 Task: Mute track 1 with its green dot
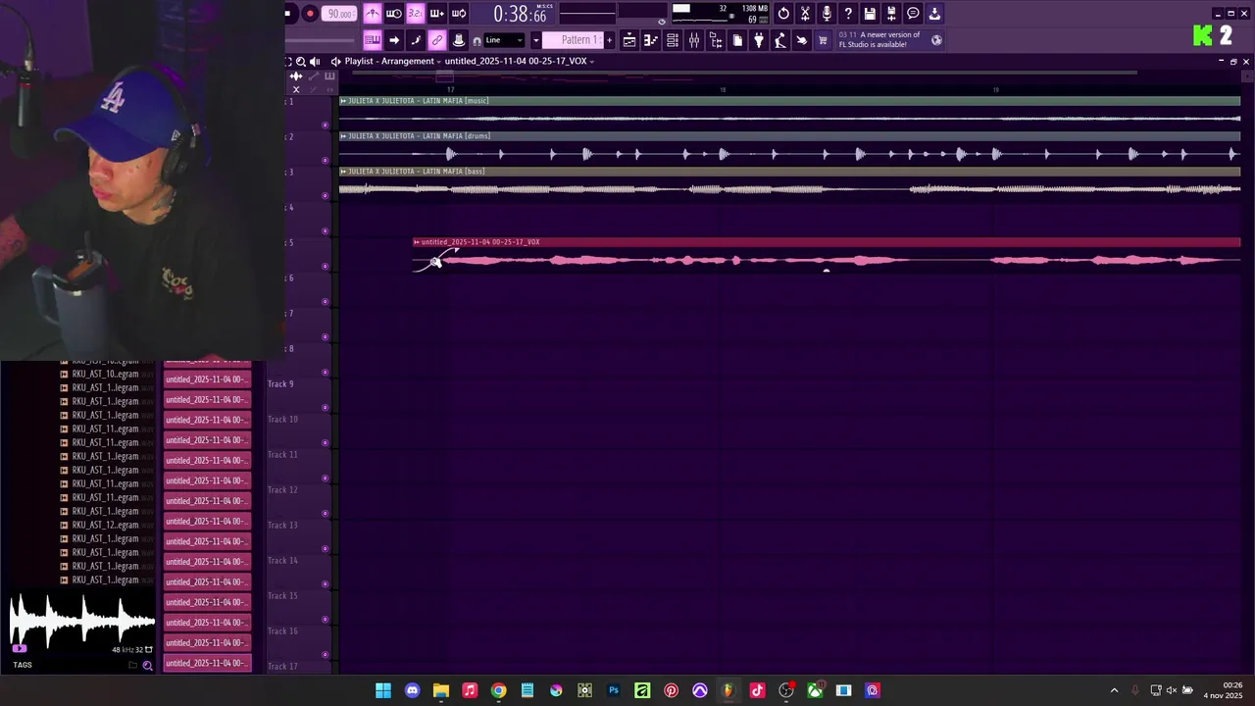point(325,125)
